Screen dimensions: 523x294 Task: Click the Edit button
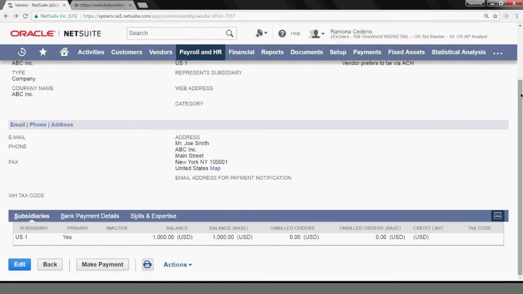tap(20, 265)
